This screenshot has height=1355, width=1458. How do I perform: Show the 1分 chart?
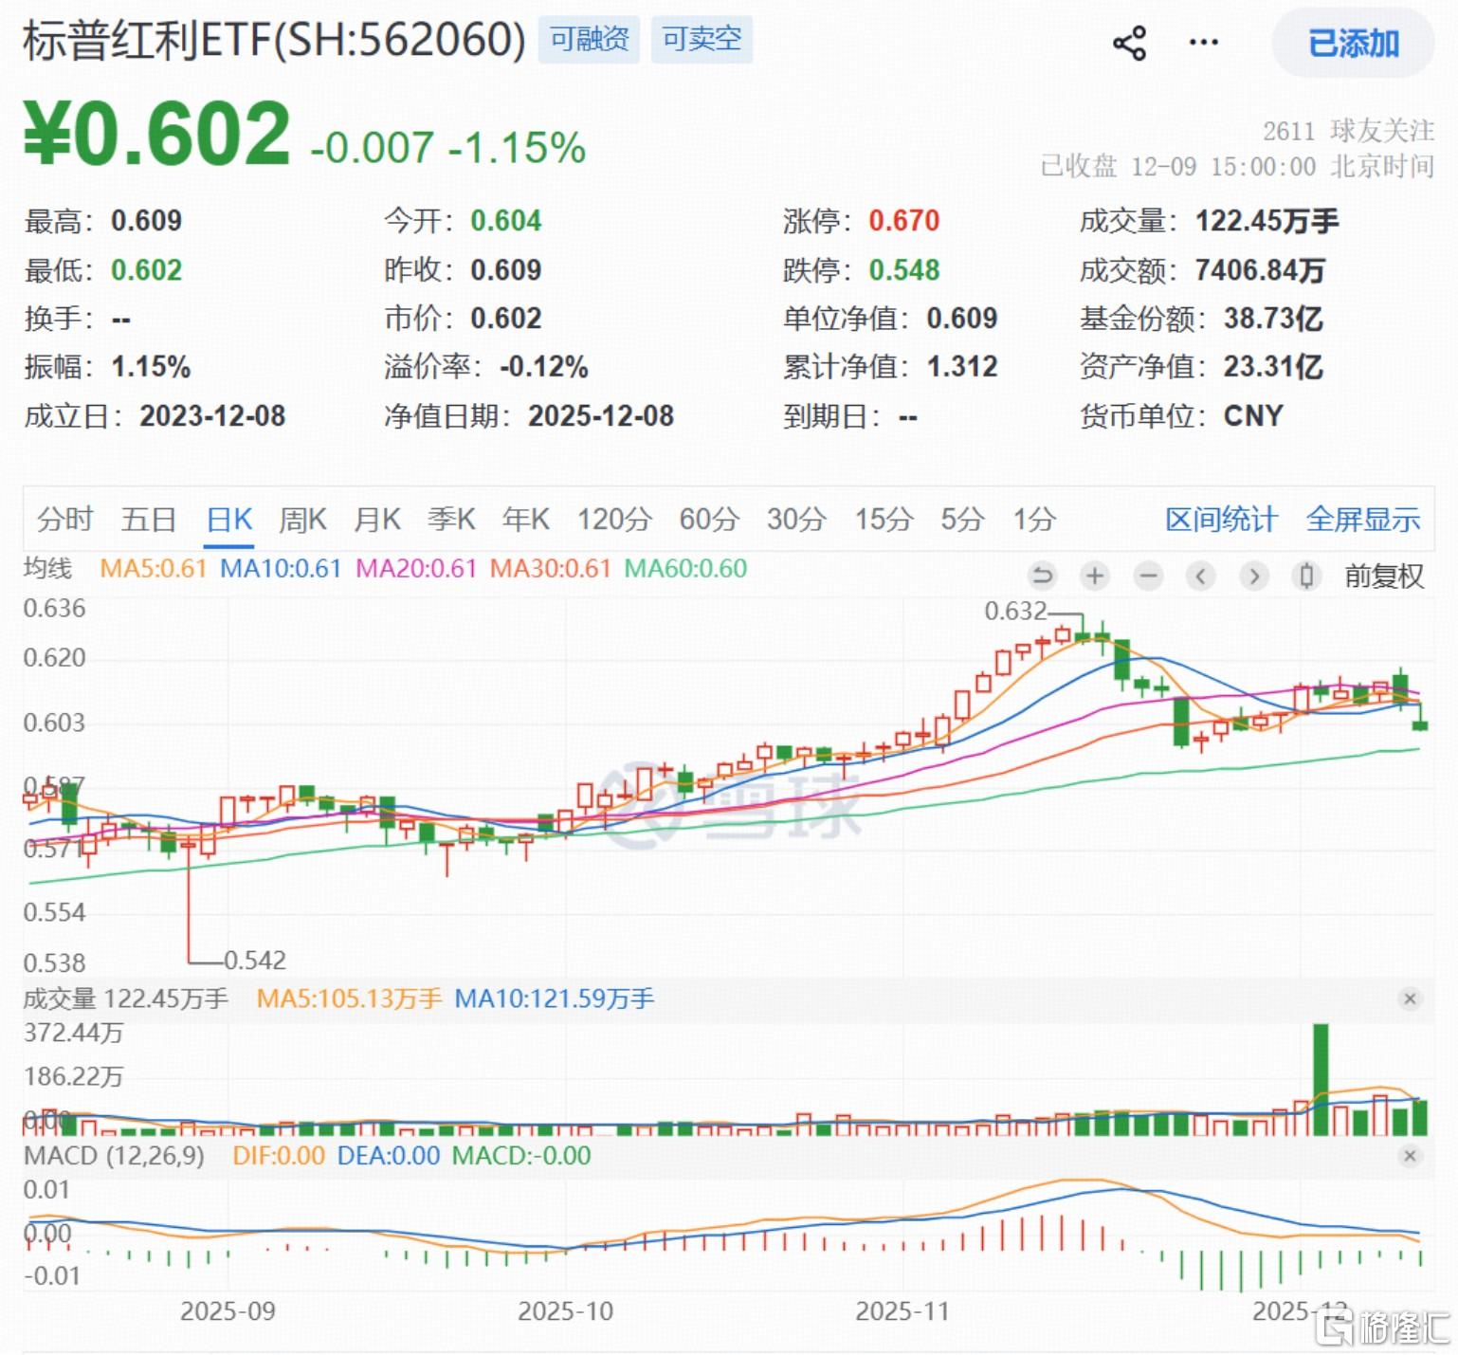tap(1033, 519)
